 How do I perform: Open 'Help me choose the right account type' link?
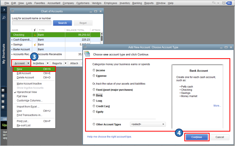(110, 137)
